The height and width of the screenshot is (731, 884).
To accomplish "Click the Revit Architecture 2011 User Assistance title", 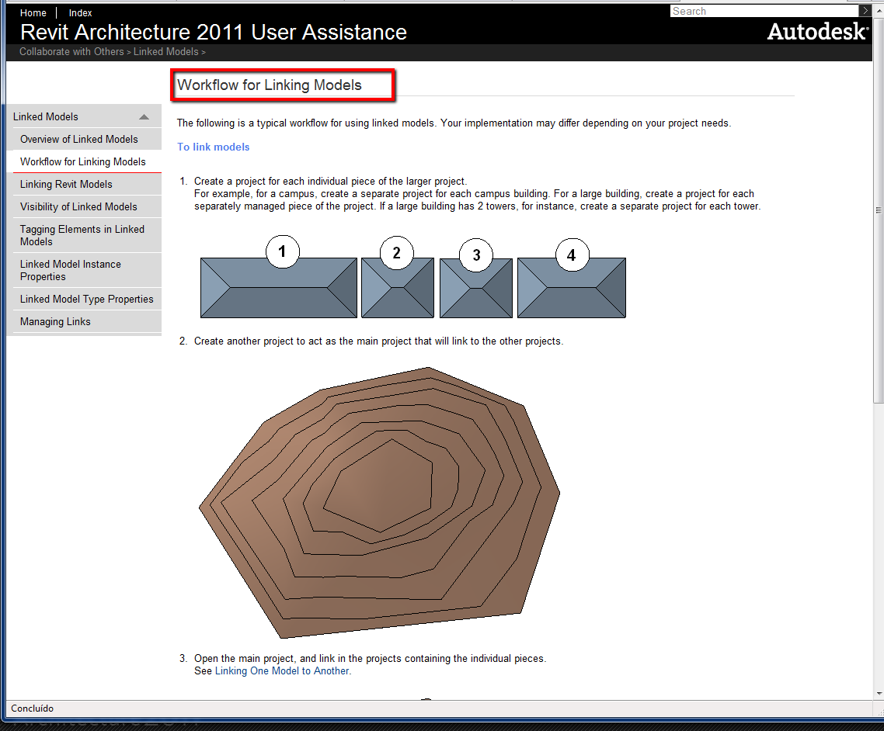I will 214,32.
